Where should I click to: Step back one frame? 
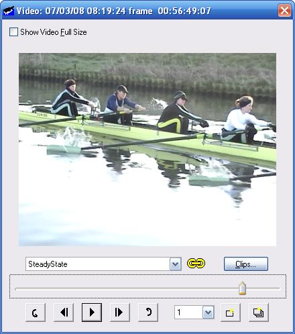(x=64, y=313)
